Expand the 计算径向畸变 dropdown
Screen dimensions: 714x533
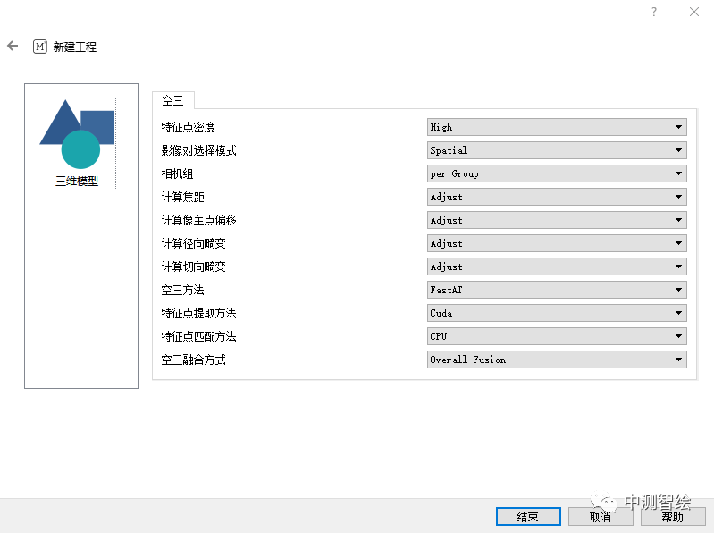557,243
